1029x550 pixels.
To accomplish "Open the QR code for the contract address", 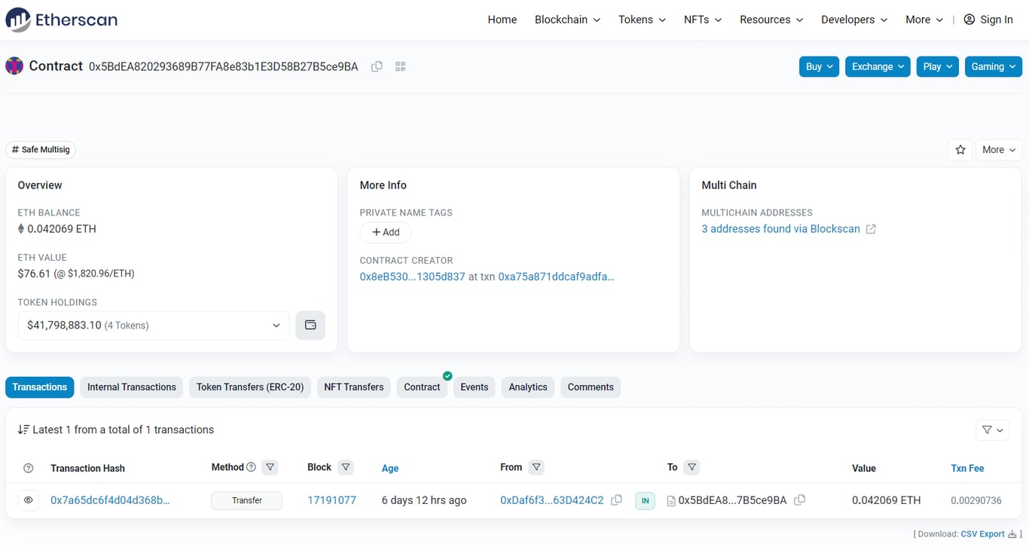I will click(400, 66).
